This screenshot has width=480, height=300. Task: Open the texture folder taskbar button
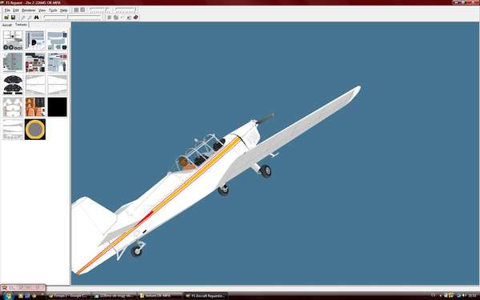pyautogui.click(x=159, y=296)
